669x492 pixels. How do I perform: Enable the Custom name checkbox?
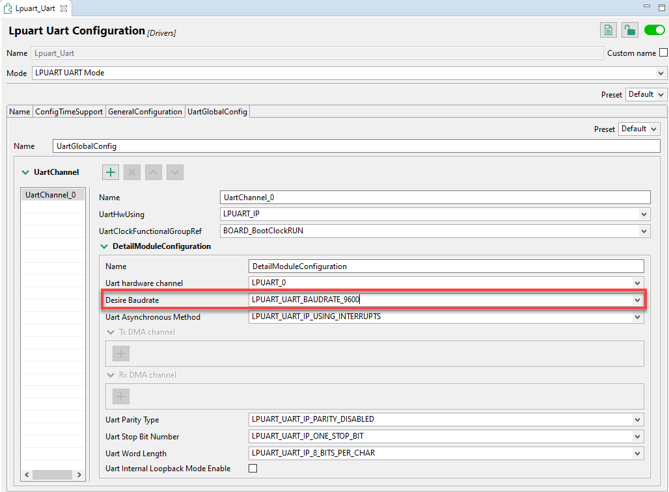664,53
